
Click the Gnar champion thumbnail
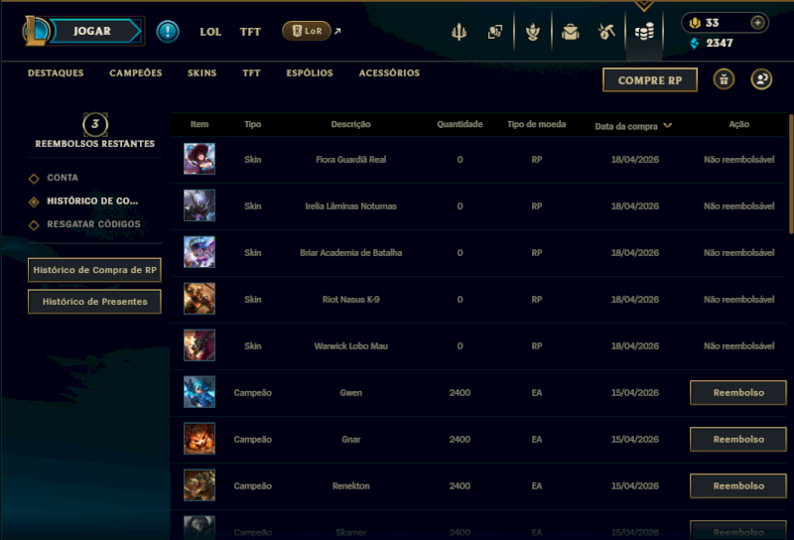[x=199, y=438]
